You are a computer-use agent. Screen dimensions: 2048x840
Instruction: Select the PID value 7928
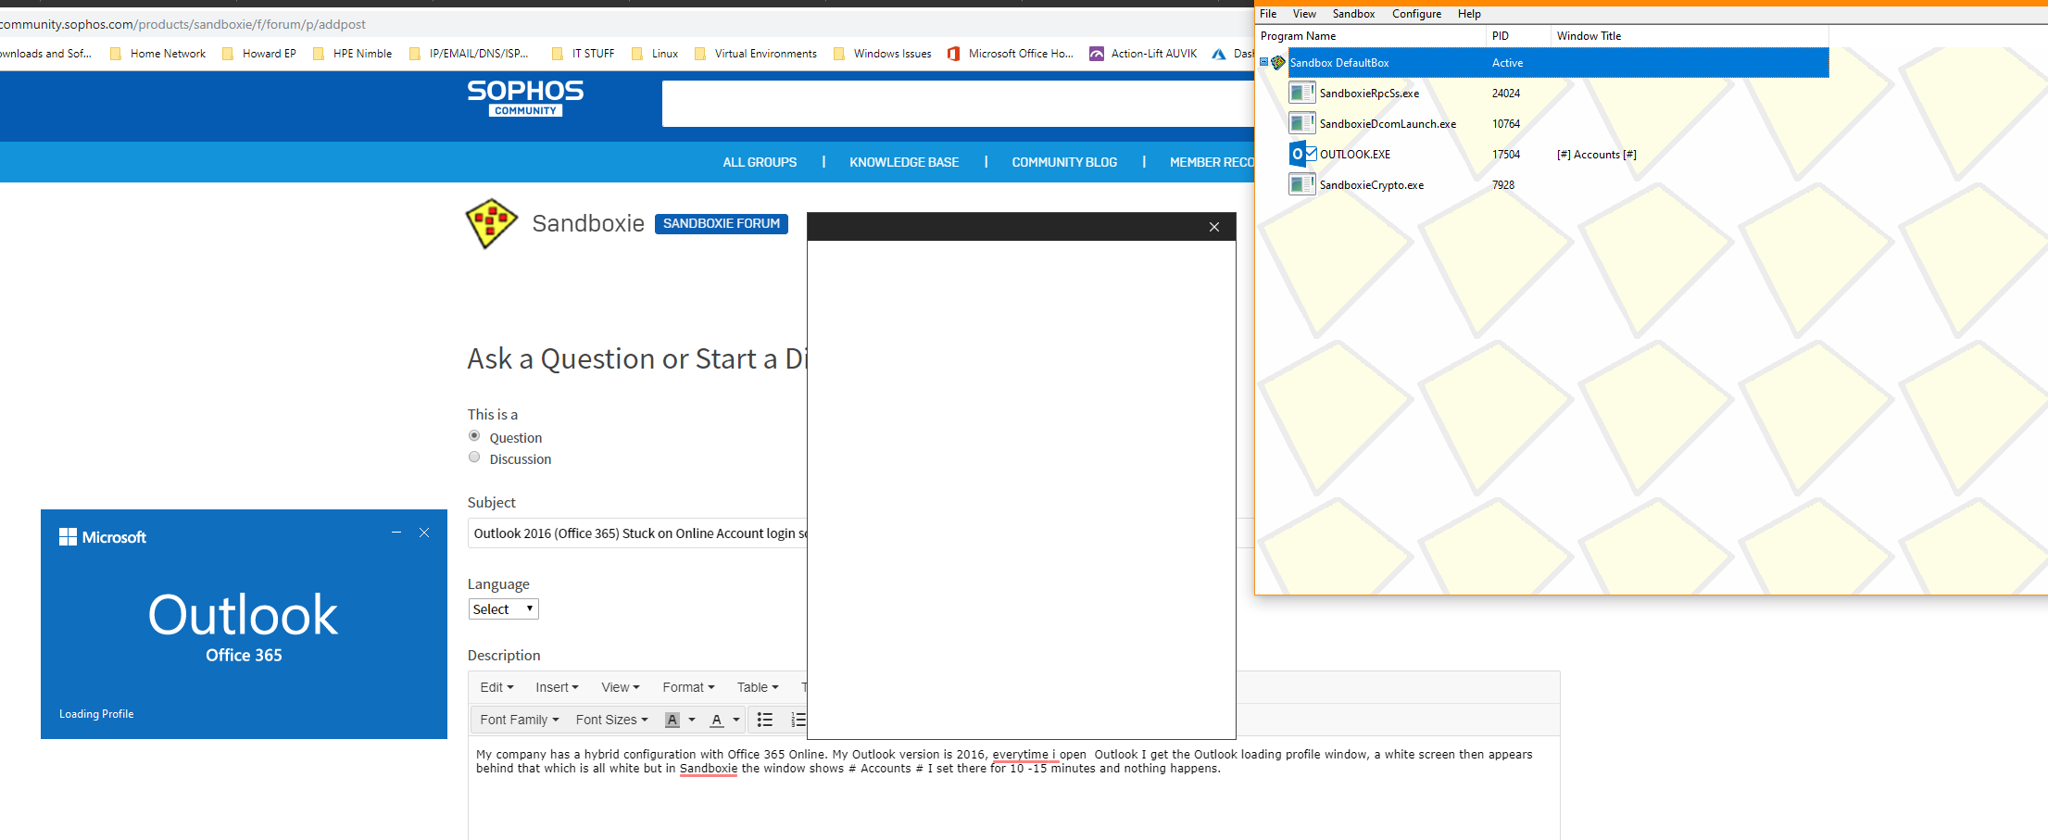click(x=1503, y=185)
